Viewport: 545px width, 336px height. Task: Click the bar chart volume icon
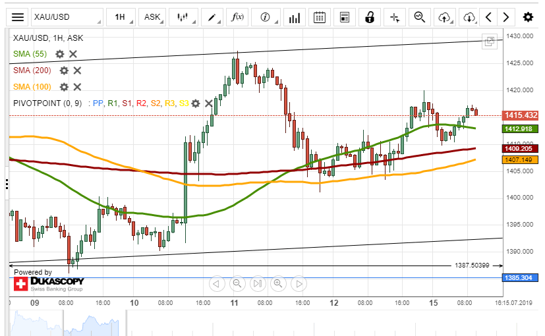point(295,17)
